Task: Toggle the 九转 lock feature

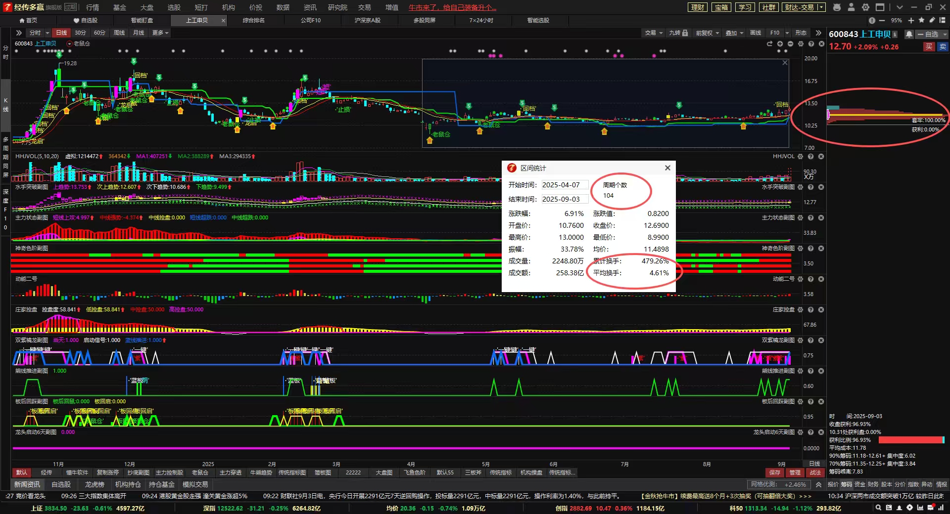Action: point(678,33)
